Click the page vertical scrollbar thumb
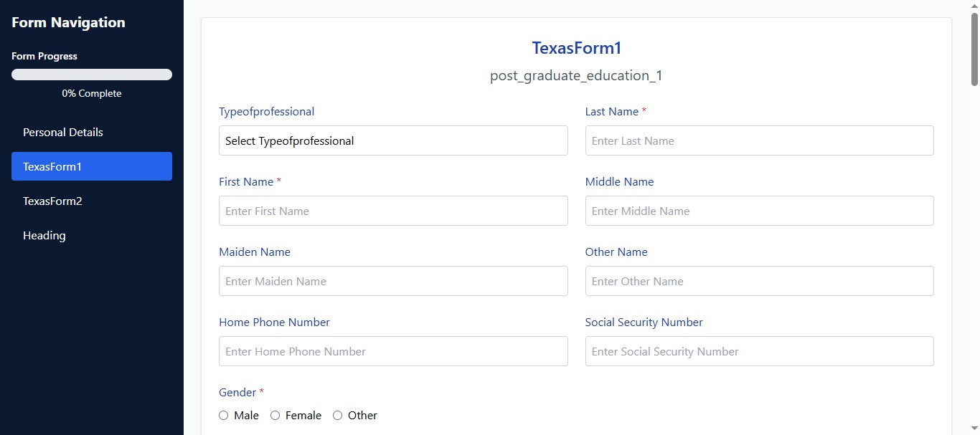Viewport: 980px width, 435px height. [974, 49]
